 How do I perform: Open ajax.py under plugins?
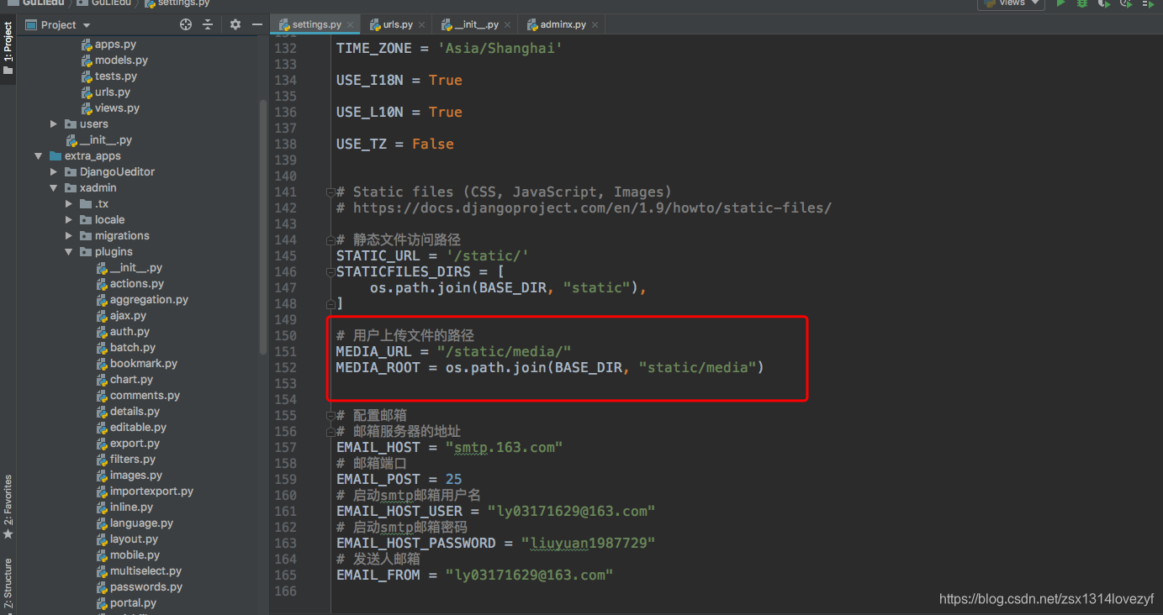click(x=121, y=316)
